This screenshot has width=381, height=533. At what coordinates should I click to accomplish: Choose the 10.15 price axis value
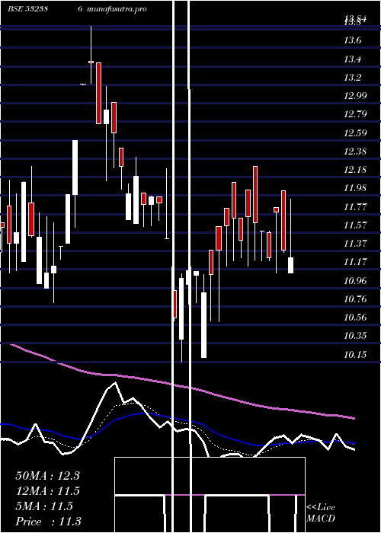355,355
